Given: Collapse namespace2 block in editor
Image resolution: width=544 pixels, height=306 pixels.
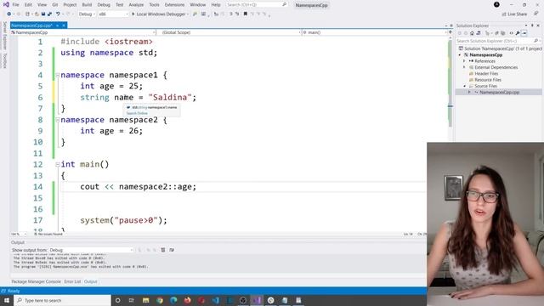Looking at the screenshot, I should click(58, 120).
